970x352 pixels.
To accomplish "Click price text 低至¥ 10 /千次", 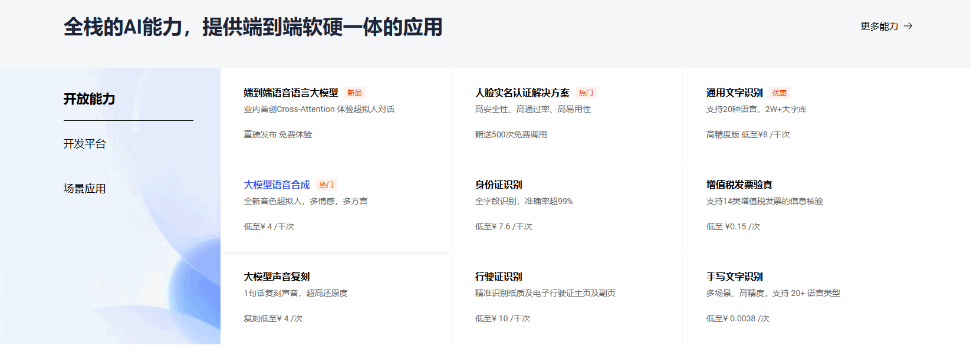I will pos(503,318).
